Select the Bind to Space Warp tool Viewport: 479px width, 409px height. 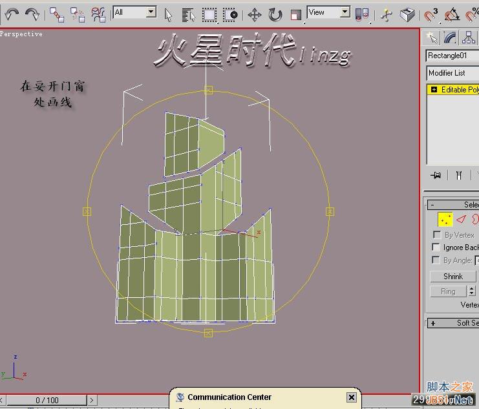point(98,15)
